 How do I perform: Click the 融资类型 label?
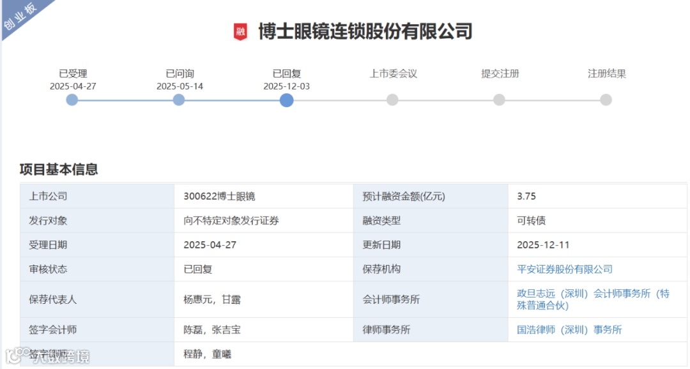pyautogui.click(x=381, y=221)
